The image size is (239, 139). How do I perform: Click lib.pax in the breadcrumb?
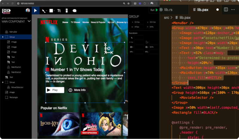(185, 18)
